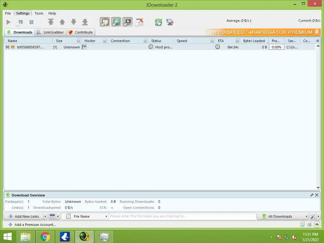The width and height of the screenshot is (324, 243).
Task: Open Download Overview settings wrench
Action: coord(312,195)
